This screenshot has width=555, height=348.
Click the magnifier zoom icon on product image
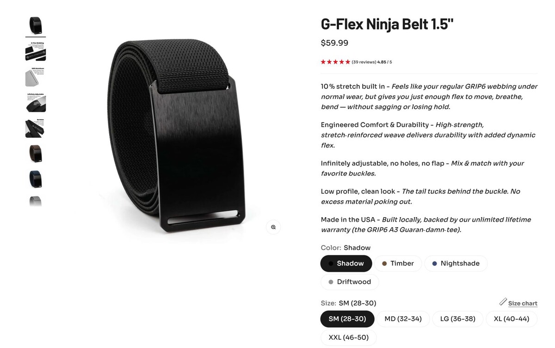[273, 227]
